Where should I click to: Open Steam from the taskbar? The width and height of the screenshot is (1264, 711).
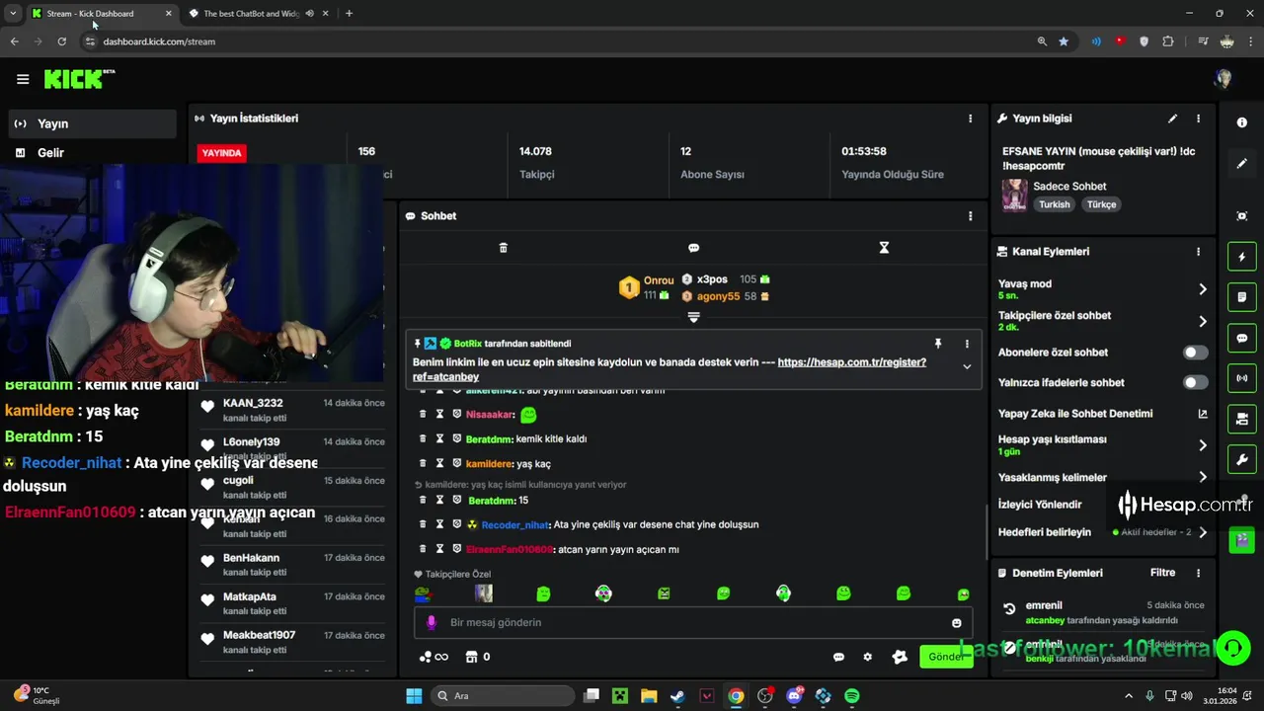click(x=677, y=696)
